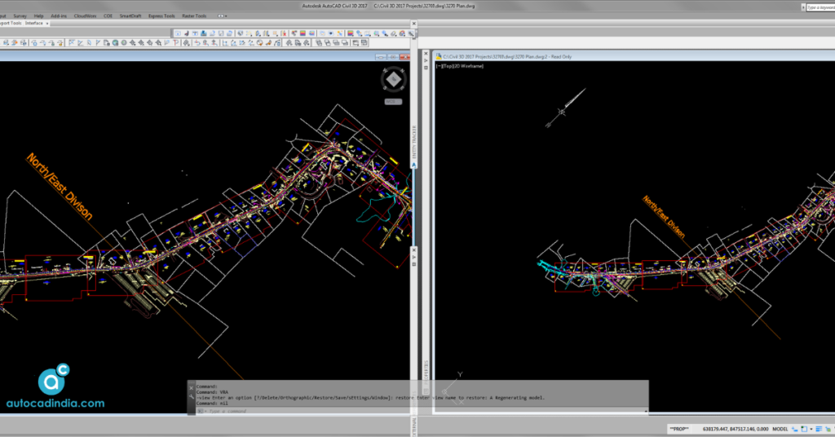Open the CloudWorx menu

[85, 16]
